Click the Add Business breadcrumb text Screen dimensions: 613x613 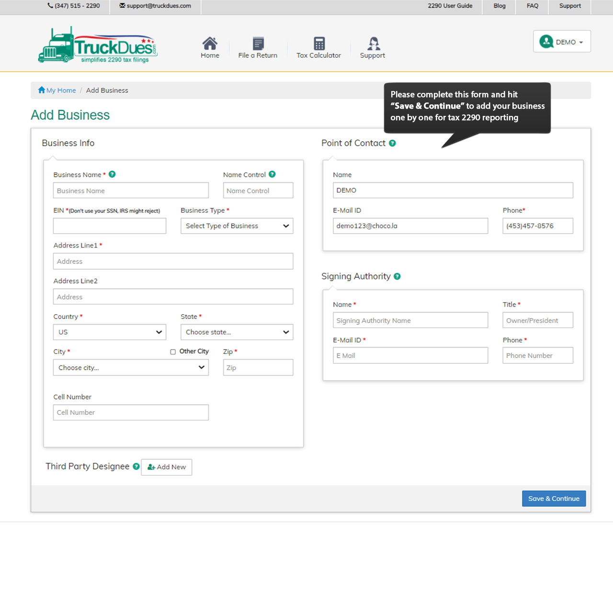(107, 90)
